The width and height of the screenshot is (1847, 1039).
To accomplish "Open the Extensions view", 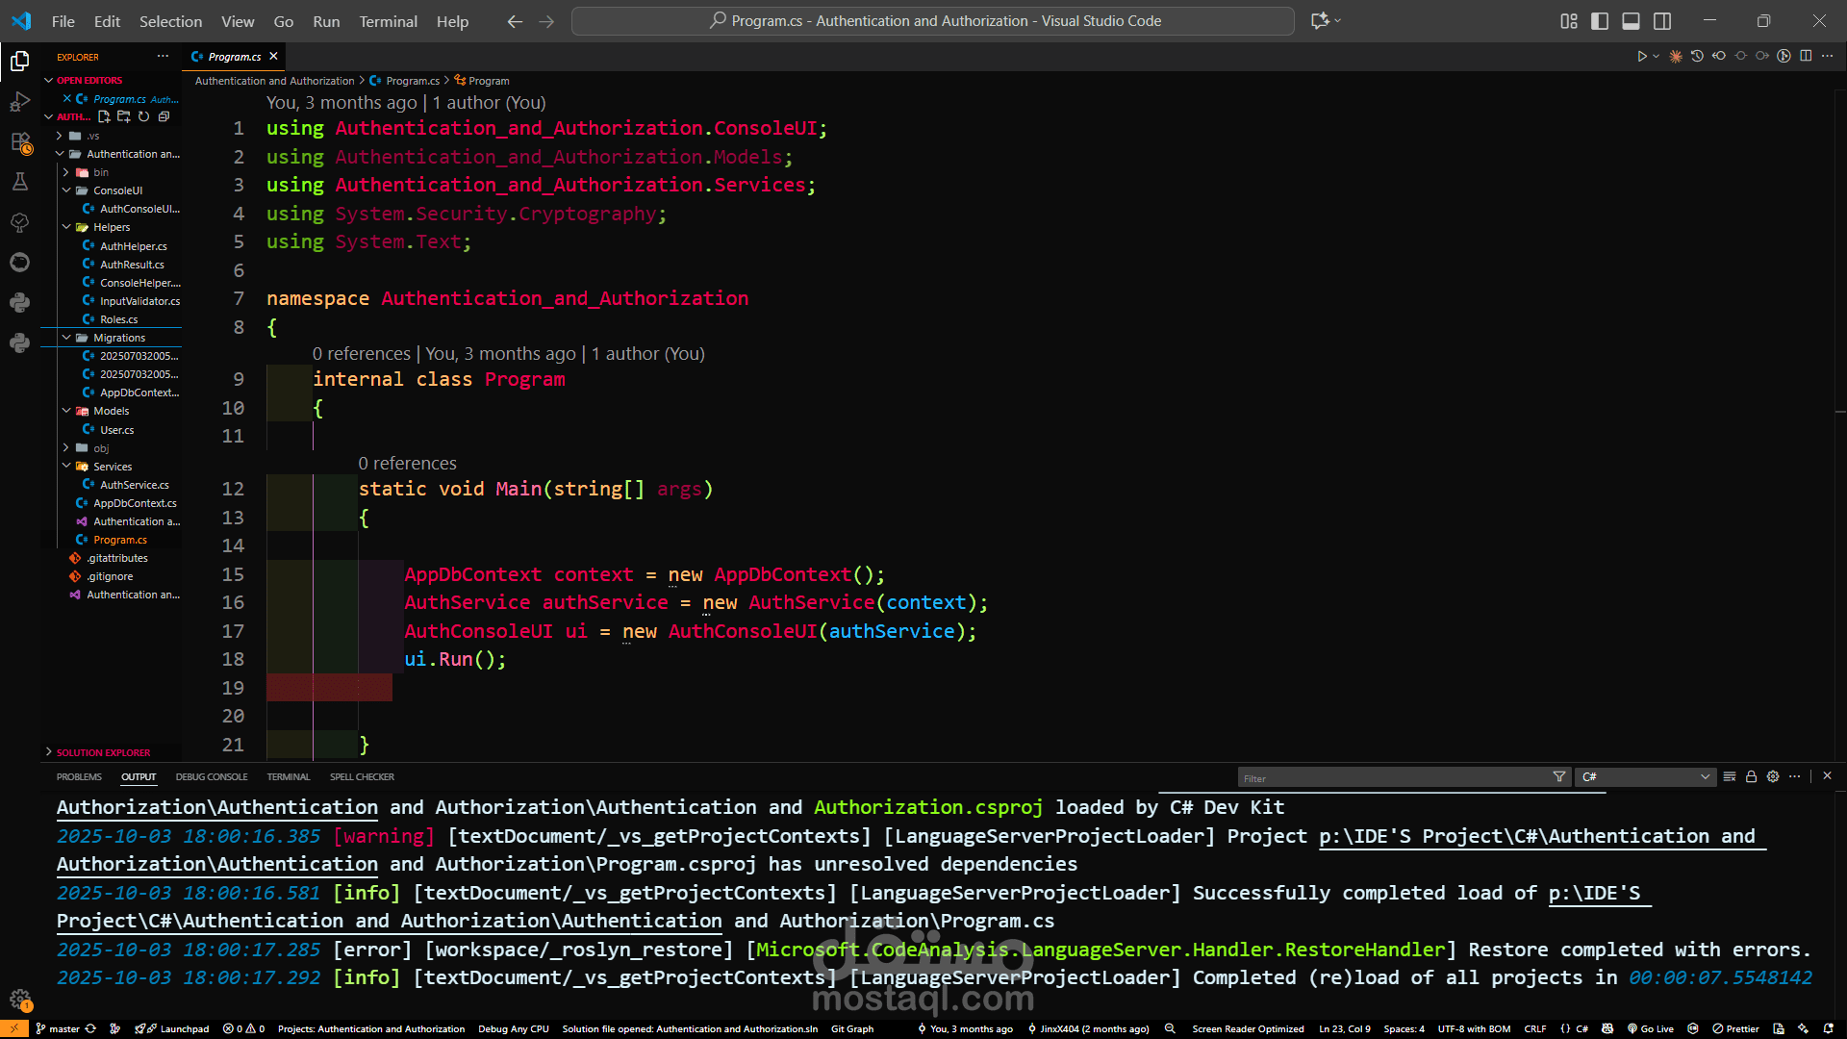I will click(x=20, y=140).
